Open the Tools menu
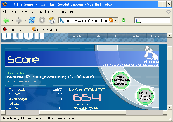Viewport: 173px width, 122px height. coord(62,12)
